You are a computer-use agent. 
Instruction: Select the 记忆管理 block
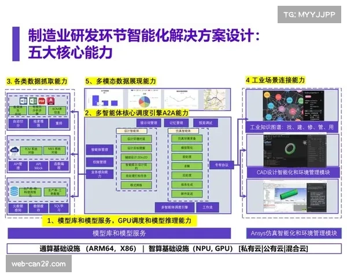pyautogui.click(x=176, y=123)
